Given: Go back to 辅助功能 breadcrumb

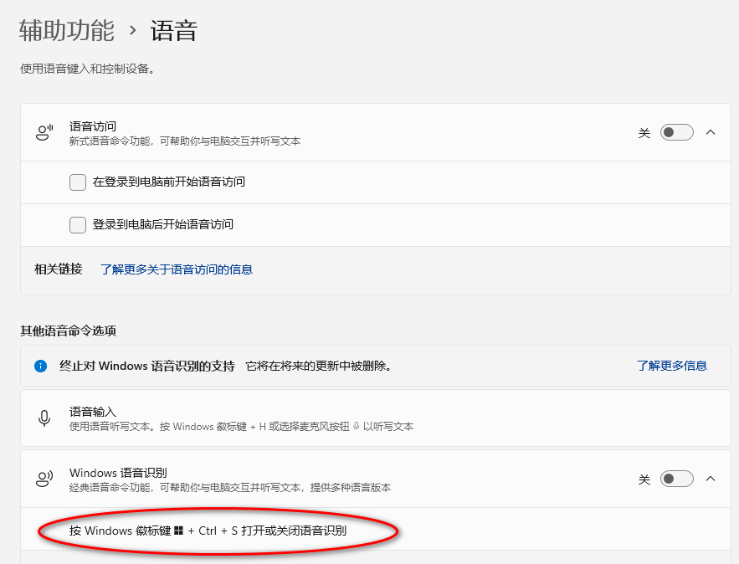Looking at the screenshot, I should tap(66, 31).
